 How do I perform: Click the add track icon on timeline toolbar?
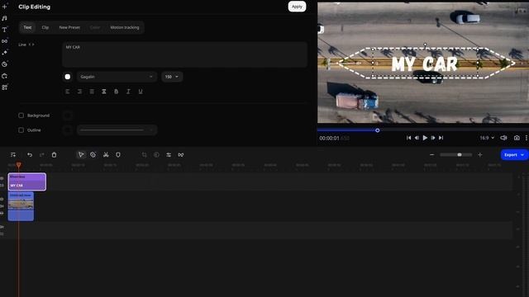(13, 154)
